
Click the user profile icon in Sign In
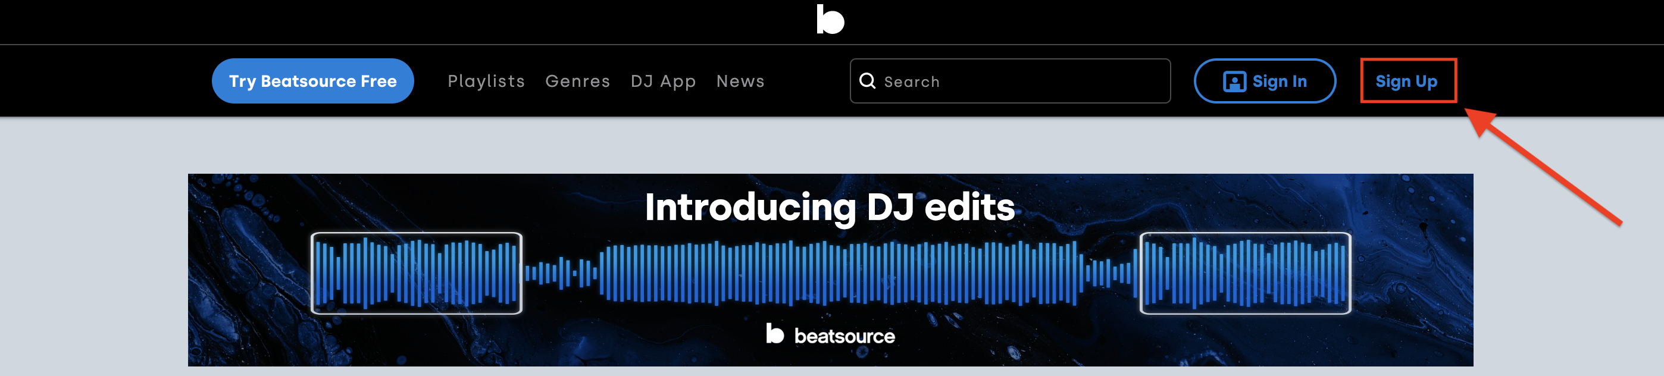click(1234, 82)
